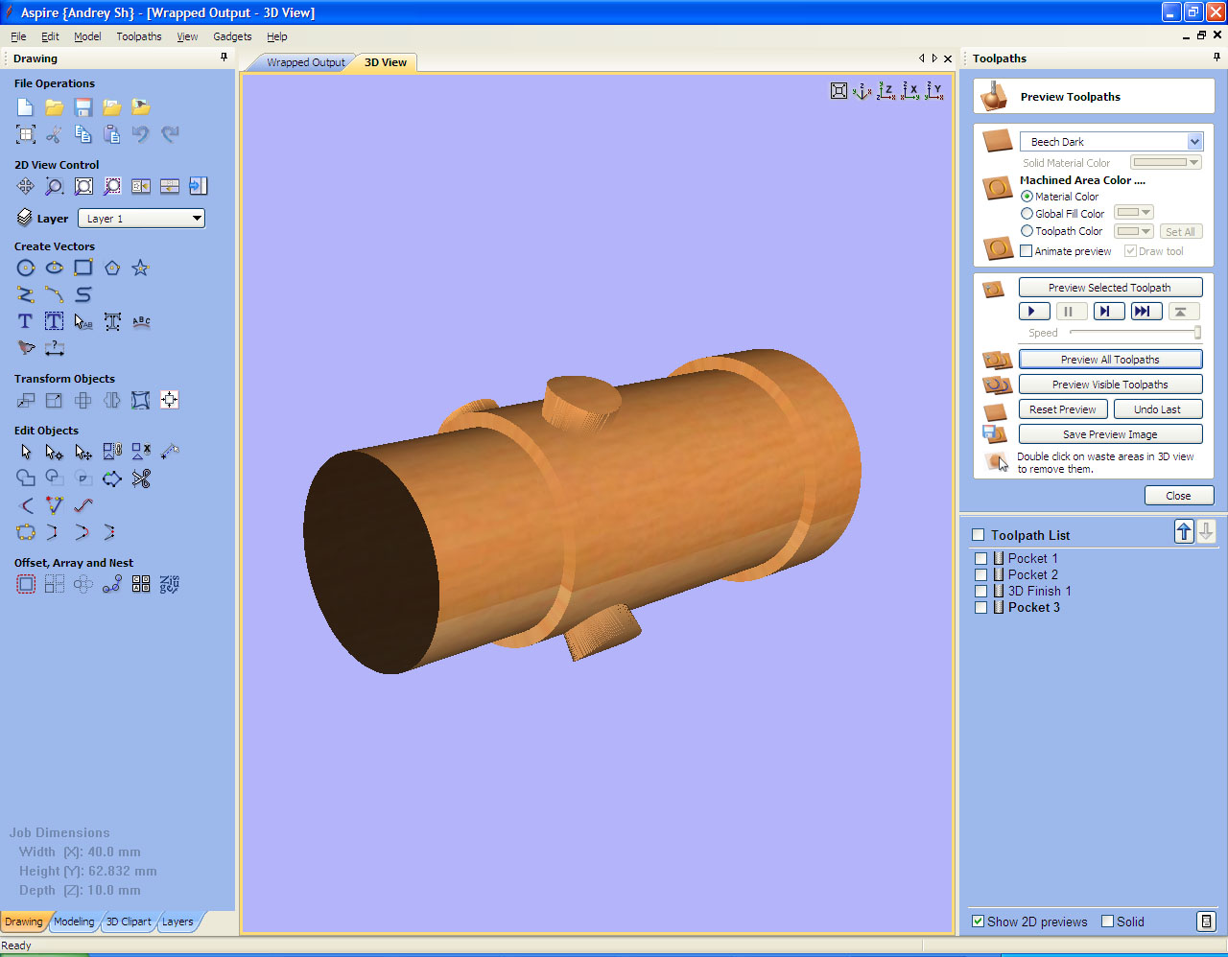Uncheck Show 2D previews
The width and height of the screenshot is (1228, 957).
978,922
